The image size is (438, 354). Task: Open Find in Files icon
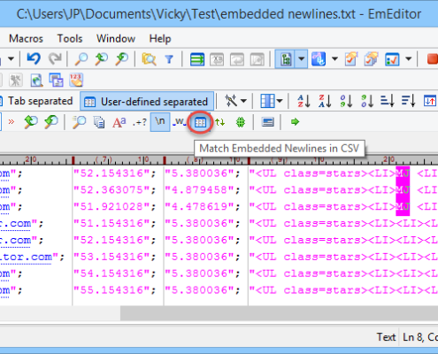[149, 59]
